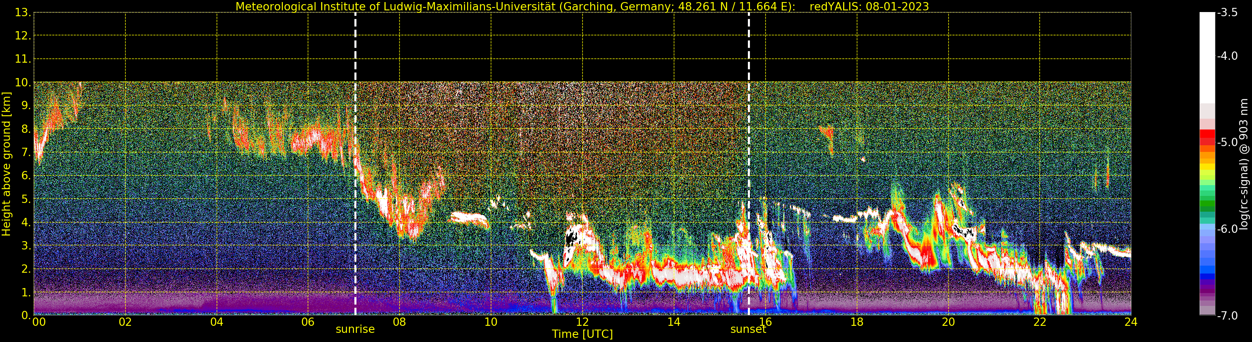Click the height axis tick label '10.'
Screen dimensions: 1252x342
click(23, 83)
